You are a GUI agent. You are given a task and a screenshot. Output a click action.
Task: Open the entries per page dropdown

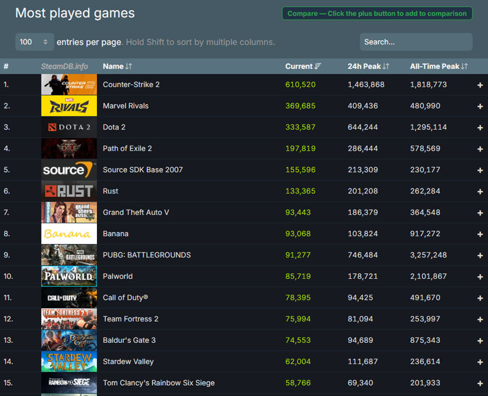click(x=35, y=42)
